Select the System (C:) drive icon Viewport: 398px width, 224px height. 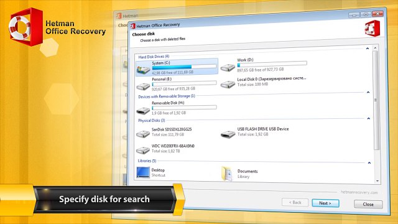144,70
